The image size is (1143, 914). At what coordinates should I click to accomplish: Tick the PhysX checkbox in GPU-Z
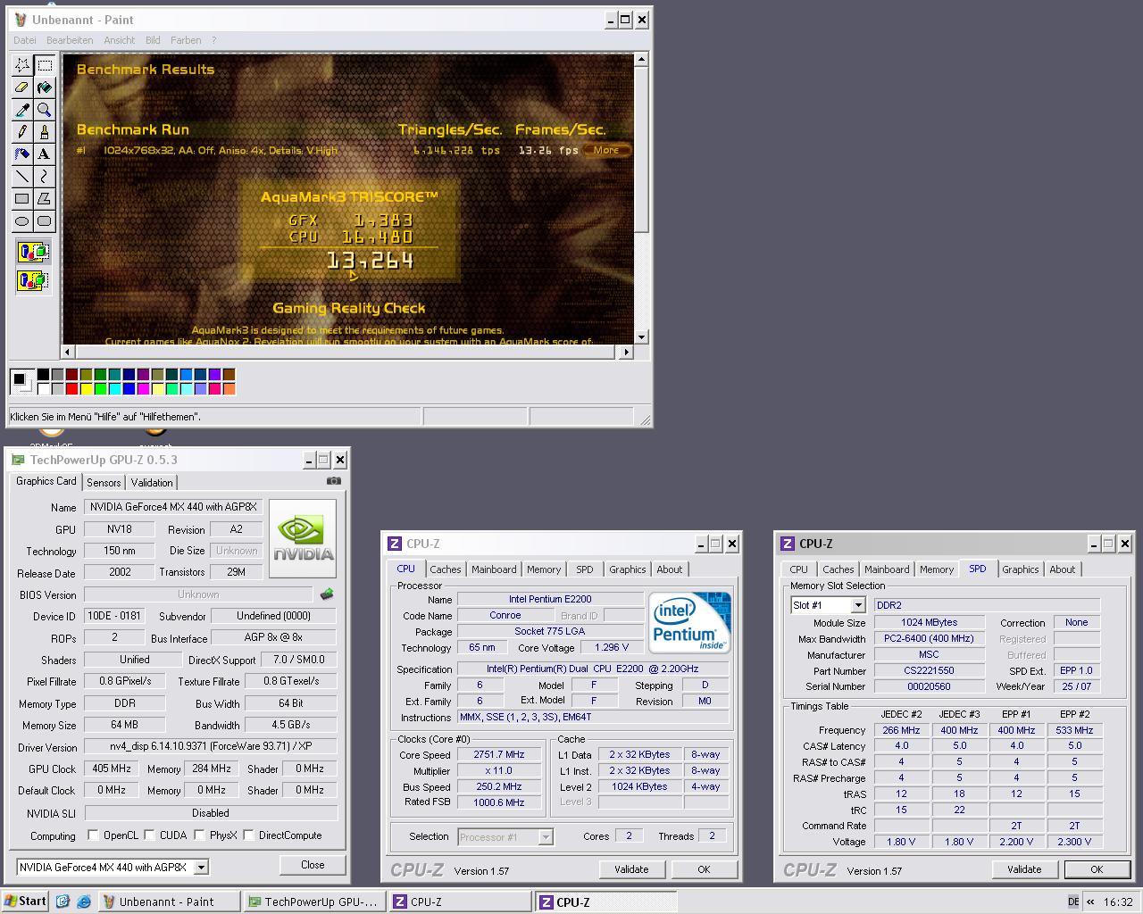click(199, 835)
